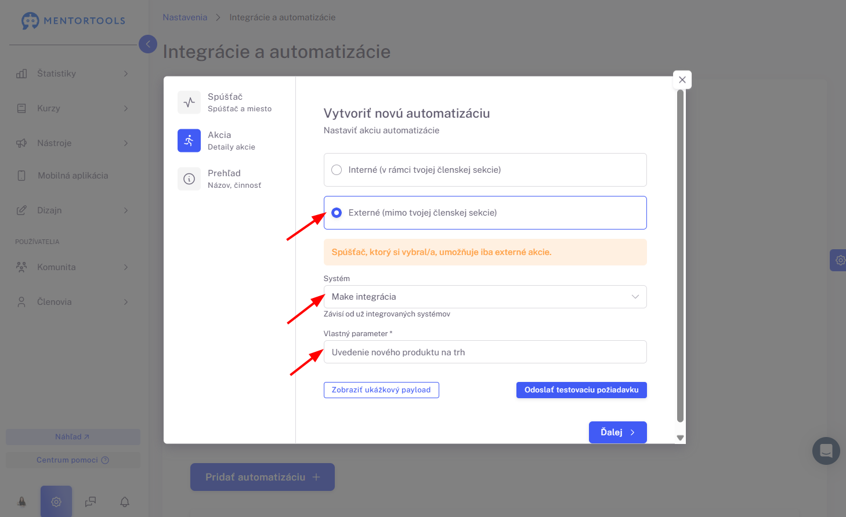Click the dialog vertical scrollbar
Viewport: 846px width, 517px height.
click(x=681, y=256)
